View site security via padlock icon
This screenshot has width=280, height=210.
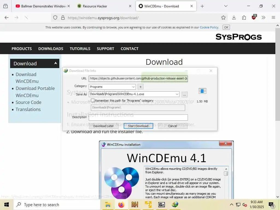[x=63, y=17]
